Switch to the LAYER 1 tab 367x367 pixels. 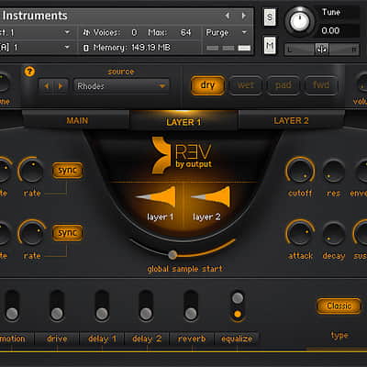coord(183,122)
